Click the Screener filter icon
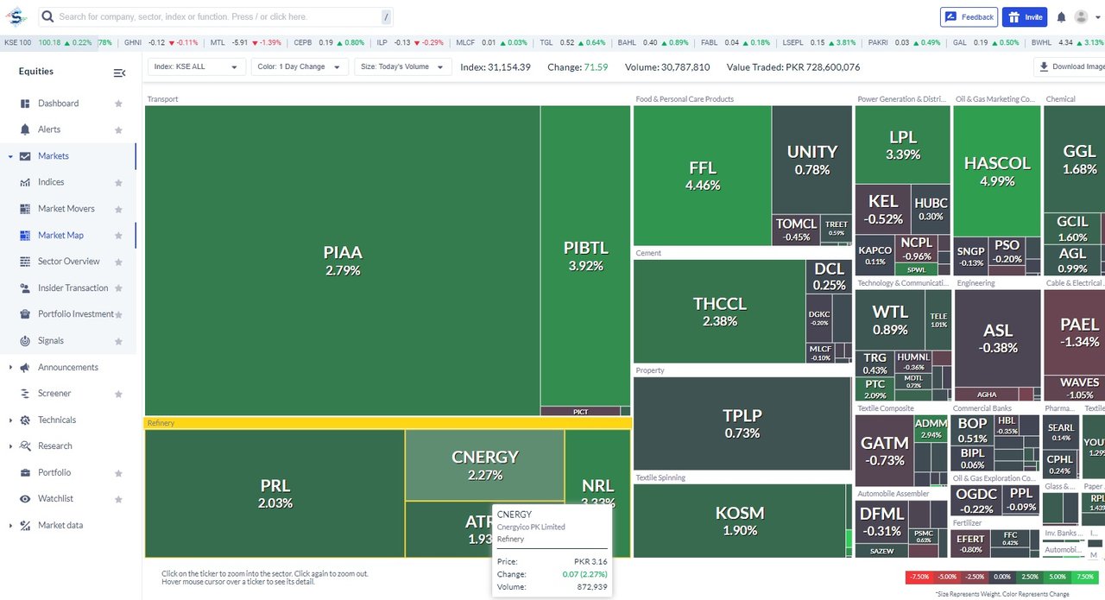1105x600 pixels. click(x=25, y=394)
